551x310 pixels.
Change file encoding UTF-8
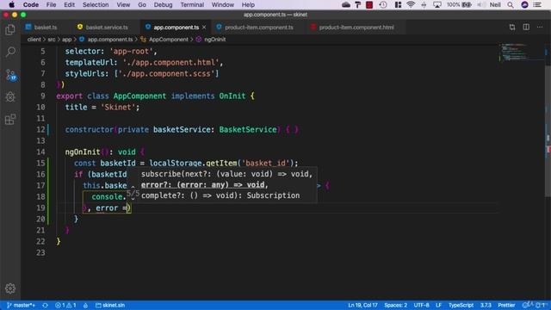pyautogui.click(x=421, y=305)
